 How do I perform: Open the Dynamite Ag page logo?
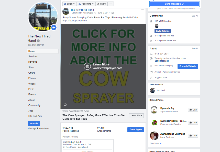coord(154,110)
